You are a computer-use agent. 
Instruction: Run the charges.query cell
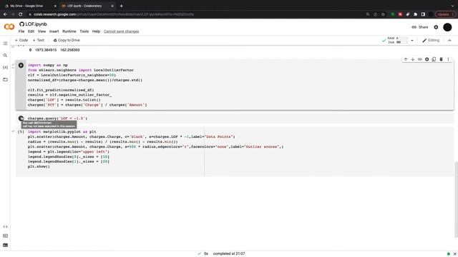[21, 119]
